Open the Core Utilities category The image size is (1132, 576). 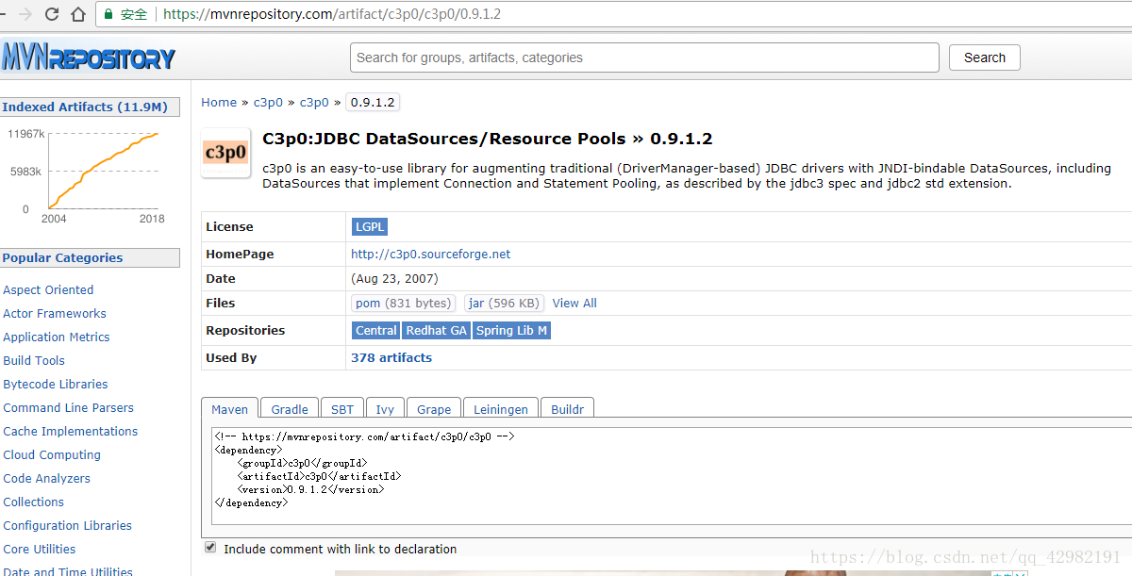click(x=40, y=549)
